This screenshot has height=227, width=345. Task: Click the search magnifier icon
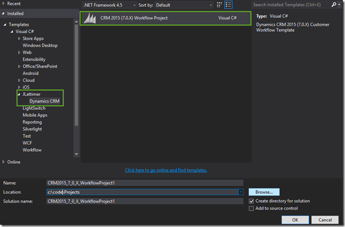coord(334,4)
